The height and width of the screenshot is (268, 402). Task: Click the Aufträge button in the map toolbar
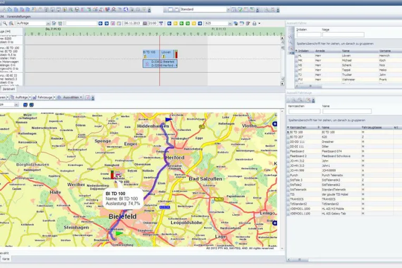click(x=19, y=98)
